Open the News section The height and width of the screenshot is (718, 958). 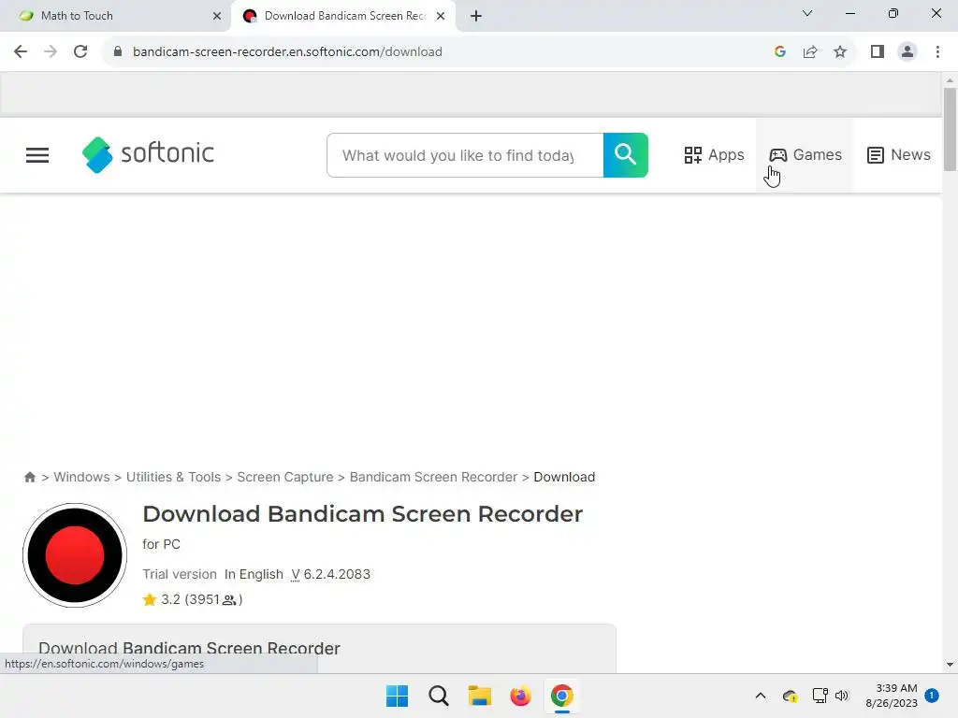[899, 155]
